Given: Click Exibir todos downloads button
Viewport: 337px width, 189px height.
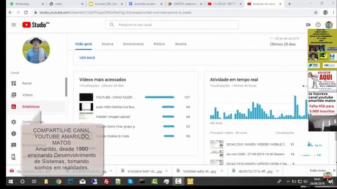Looking at the screenshot, I should 318,171.
